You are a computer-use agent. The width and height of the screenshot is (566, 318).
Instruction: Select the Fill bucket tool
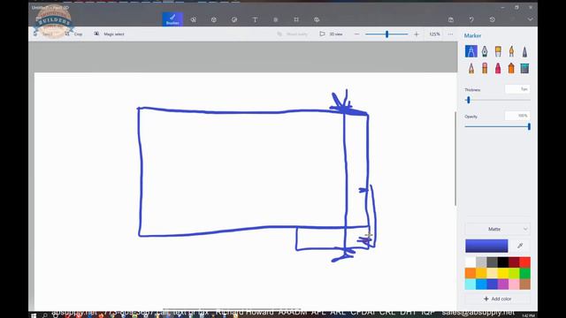point(524,68)
